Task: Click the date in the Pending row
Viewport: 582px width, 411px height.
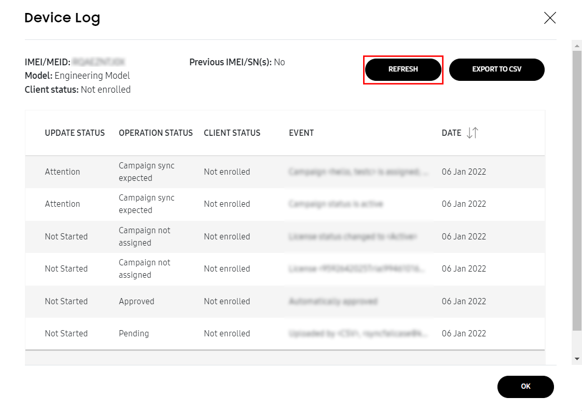Action: pyautogui.click(x=464, y=333)
